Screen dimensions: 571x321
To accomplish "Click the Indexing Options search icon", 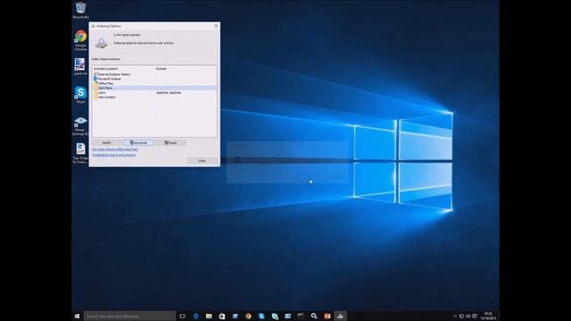I will 101,43.
